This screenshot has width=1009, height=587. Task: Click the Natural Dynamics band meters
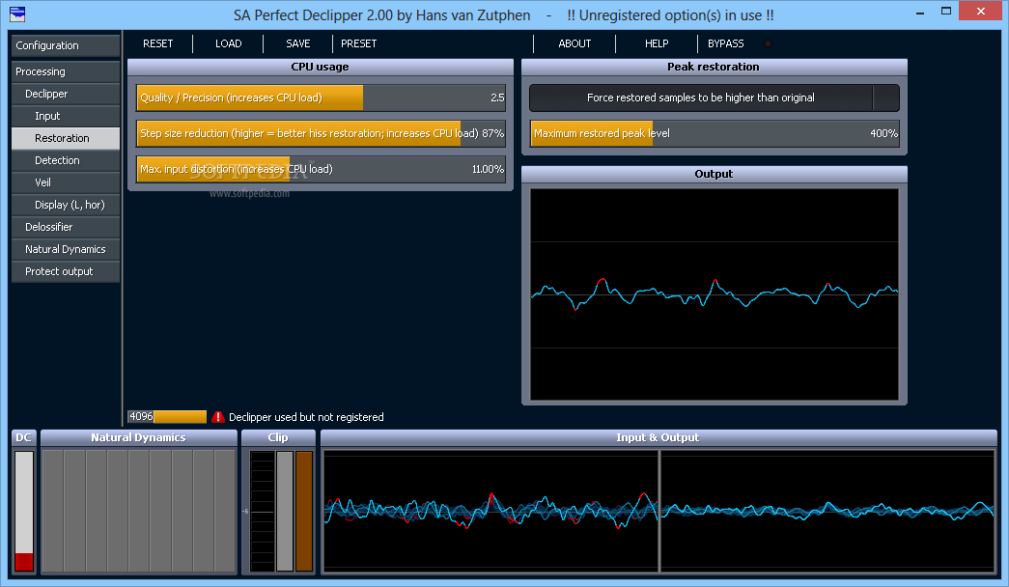[139, 511]
